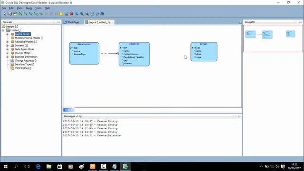Close the Logical (Untitled_1) tab

coord(112,22)
